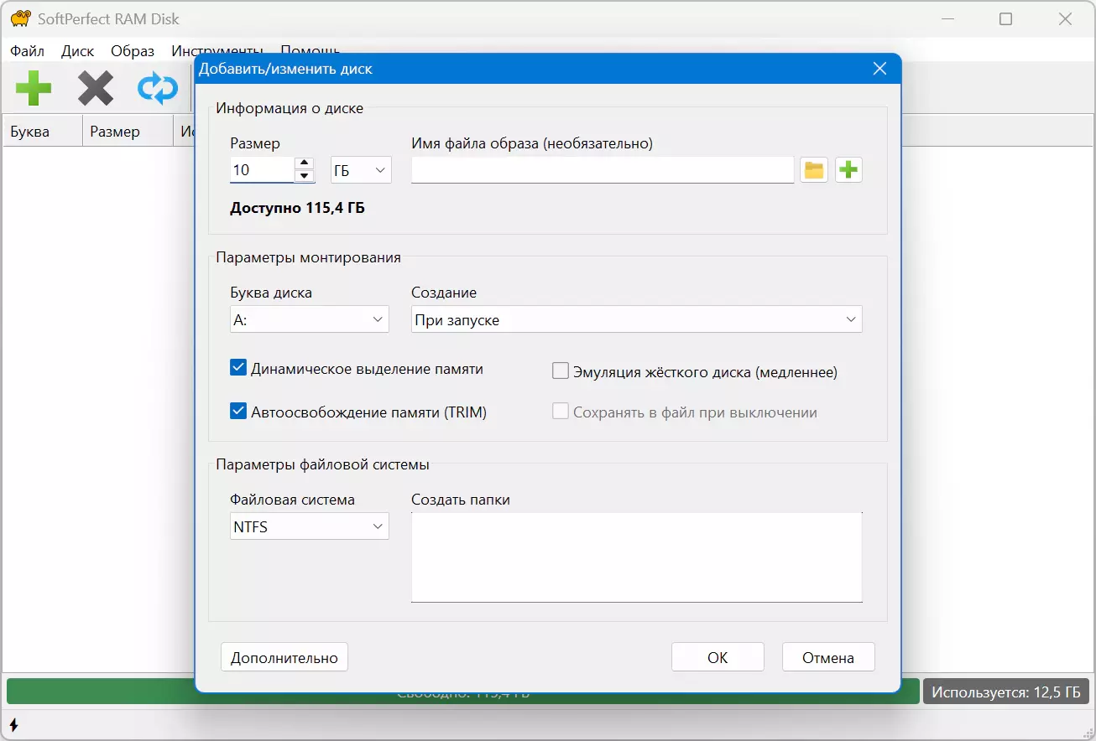Create new image file with green plus icon

coord(848,170)
